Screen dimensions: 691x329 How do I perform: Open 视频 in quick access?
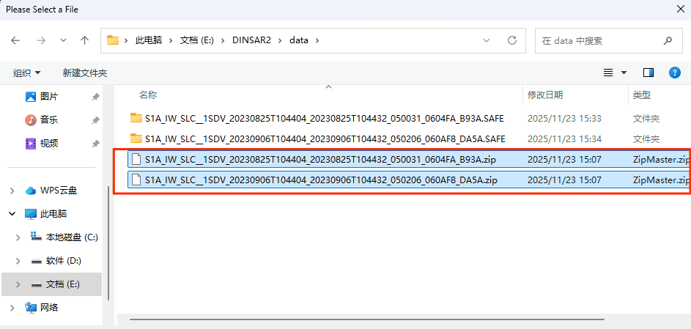tap(49, 143)
